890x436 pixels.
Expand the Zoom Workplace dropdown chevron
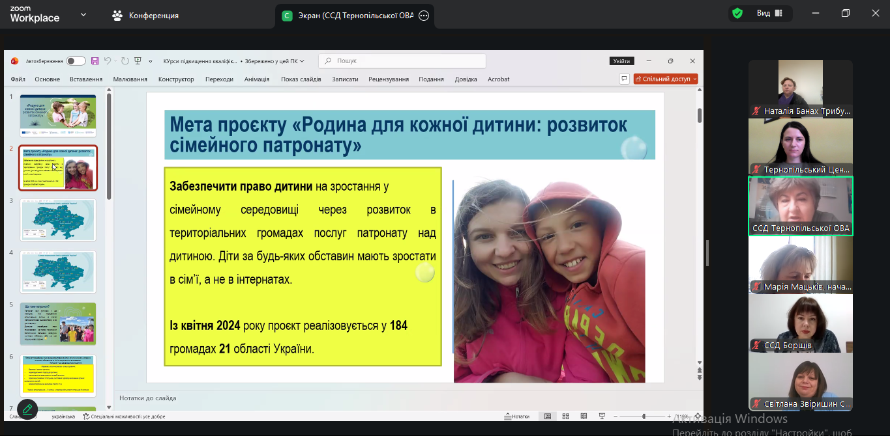[x=83, y=14]
